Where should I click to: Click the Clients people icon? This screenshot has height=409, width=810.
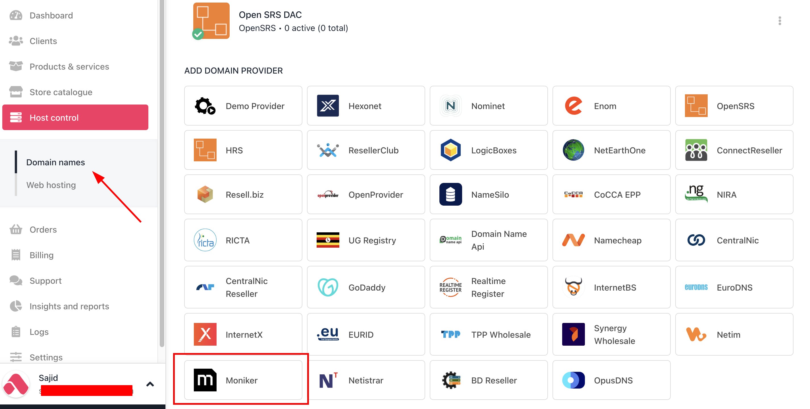point(16,41)
